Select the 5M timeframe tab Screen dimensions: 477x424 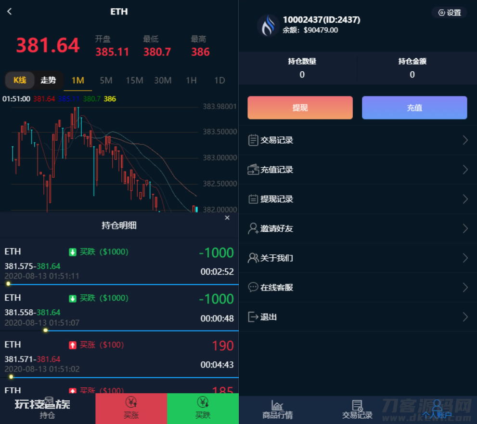106,80
